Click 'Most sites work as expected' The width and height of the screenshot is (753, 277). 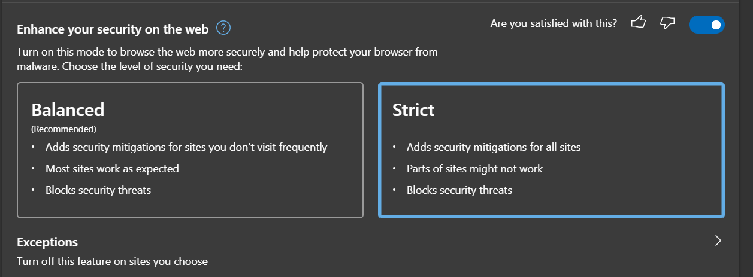click(x=112, y=169)
